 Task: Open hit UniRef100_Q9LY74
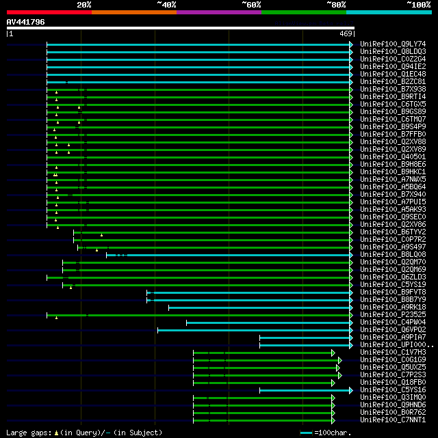(x=393, y=44)
